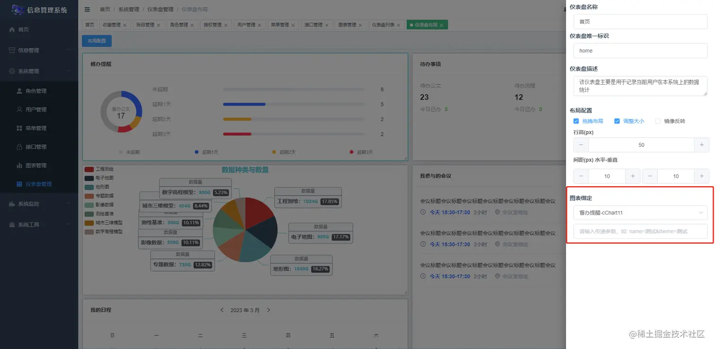Toggle the sidebar hamburger menu icon
Viewport: 715px width, 349px height.
tap(87, 9)
